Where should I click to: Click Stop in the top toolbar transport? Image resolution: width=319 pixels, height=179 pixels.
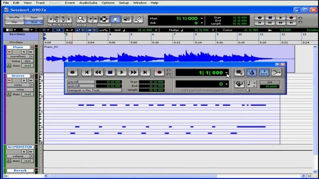click(x=270, y=18)
